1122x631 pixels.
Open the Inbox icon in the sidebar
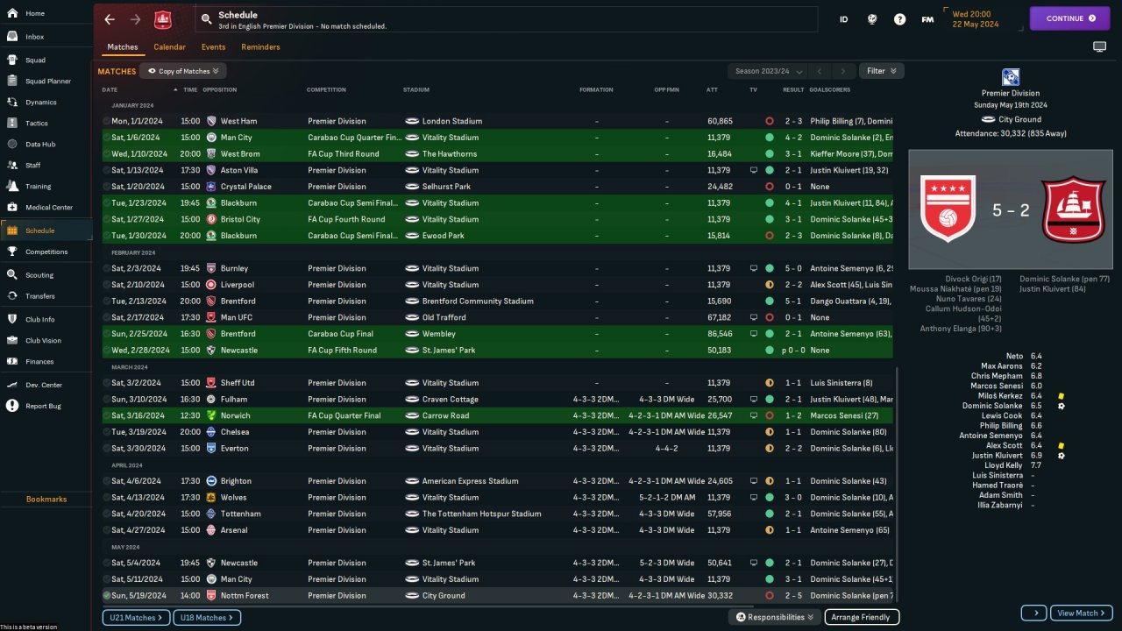click(x=12, y=37)
